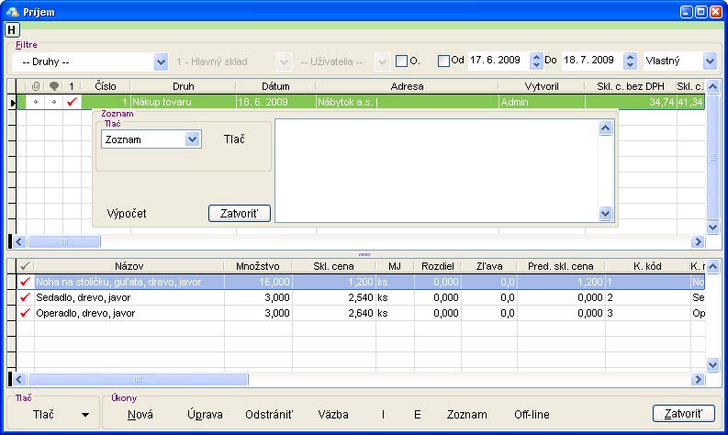The width and height of the screenshot is (728, 435).
Task: Click the red checkmark in the Nákup tovaru row
Action: (72, 102)
